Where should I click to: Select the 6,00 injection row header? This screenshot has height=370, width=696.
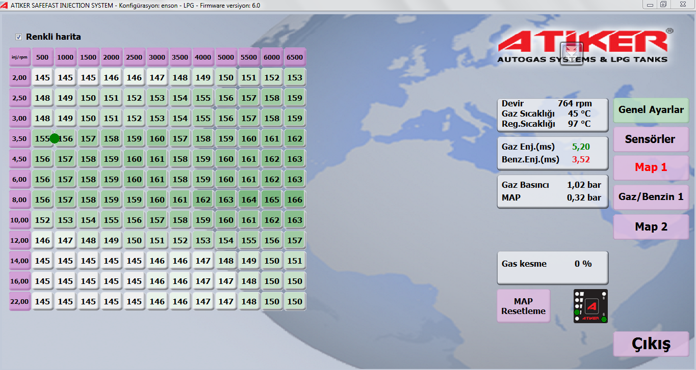click(x=20, y=179)
